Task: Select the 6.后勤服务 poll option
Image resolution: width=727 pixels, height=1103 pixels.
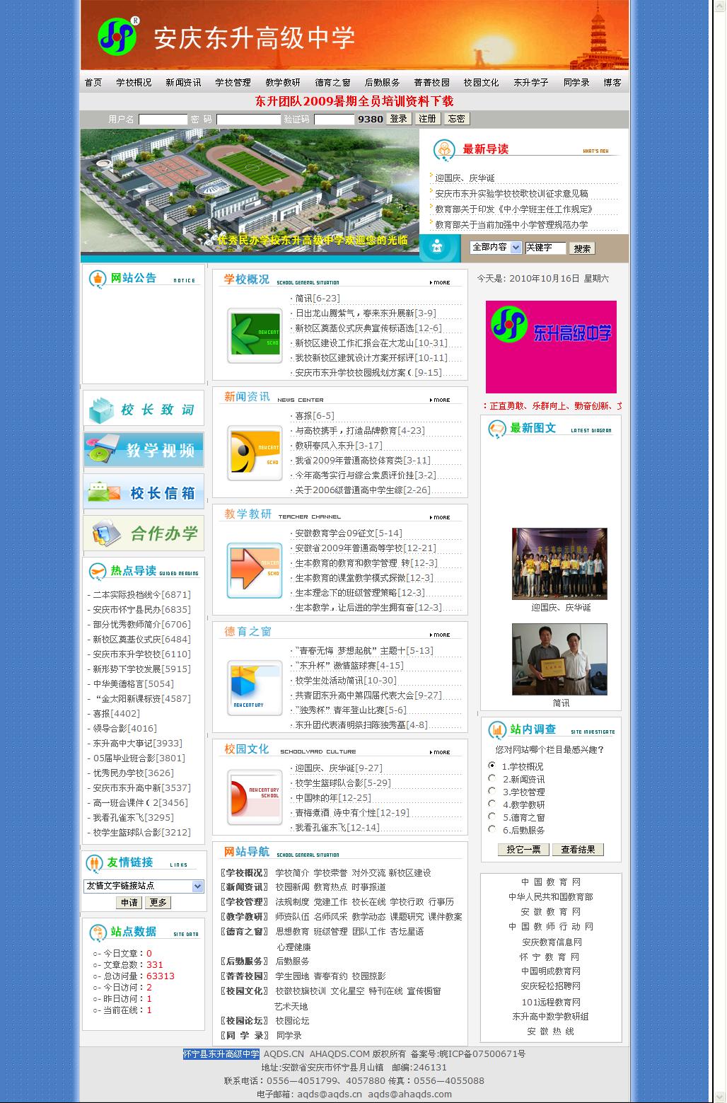Action: [492, 830]
